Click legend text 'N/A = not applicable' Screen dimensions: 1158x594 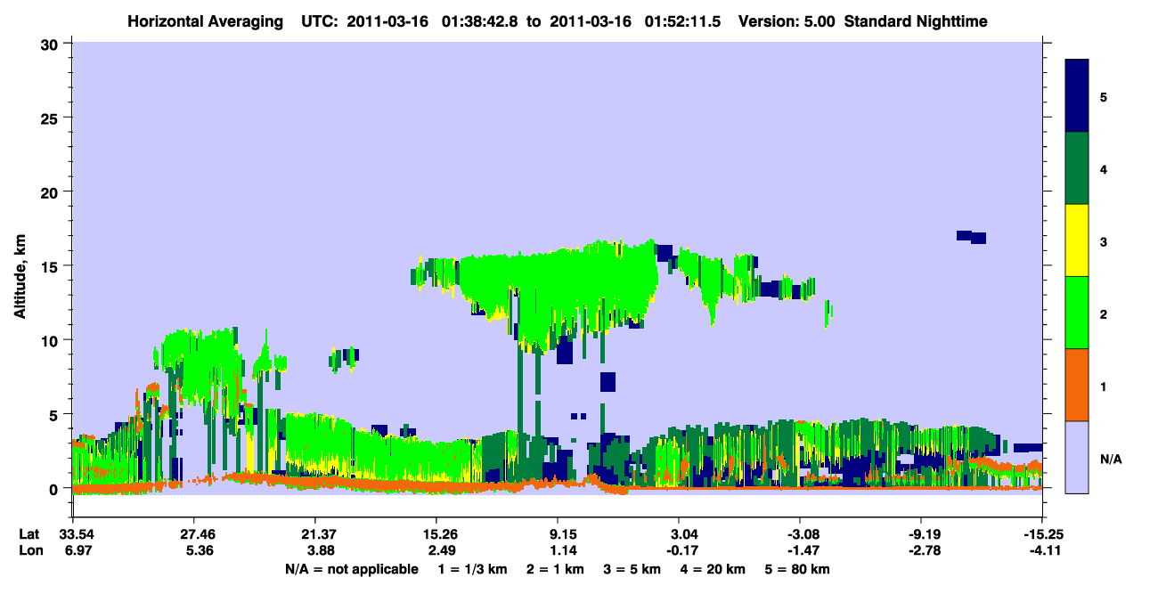[x=351, y=569]
